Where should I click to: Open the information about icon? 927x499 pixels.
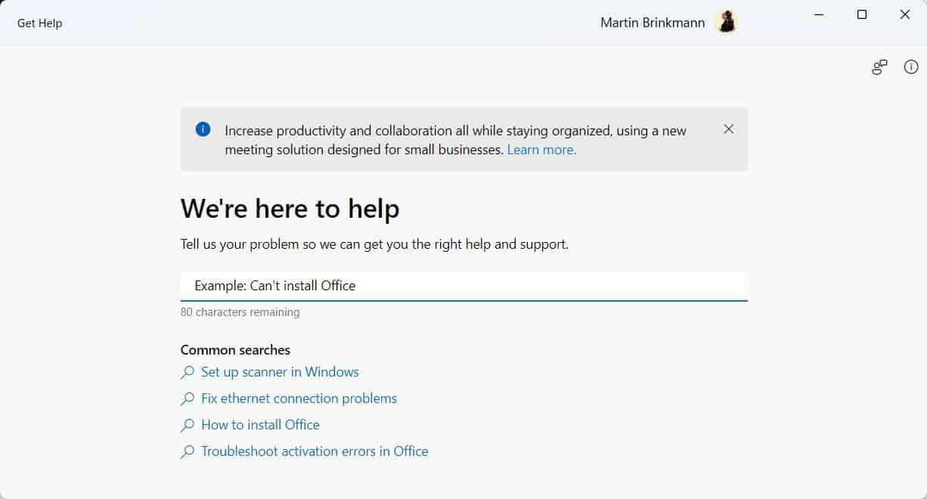[x=911, y=67]
